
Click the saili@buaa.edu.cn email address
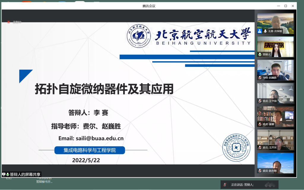point(91,138)
